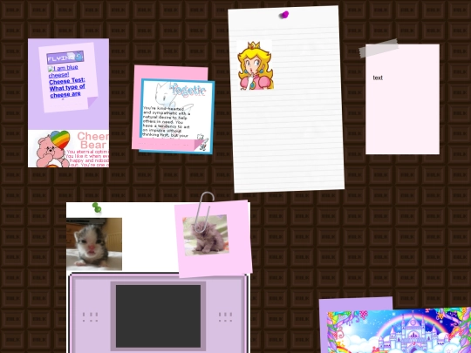Open the Togetic quiz result card
The image size is (471, 353).
click(x=177, y=117)
